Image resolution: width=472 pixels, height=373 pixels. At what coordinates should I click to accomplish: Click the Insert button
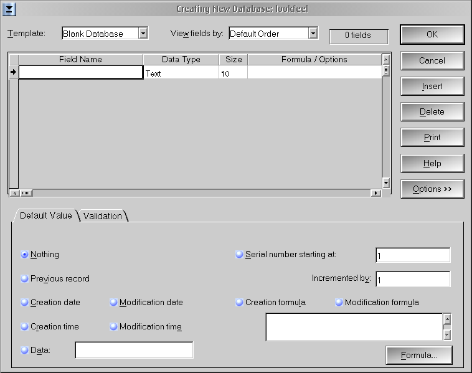pos(432,87)
